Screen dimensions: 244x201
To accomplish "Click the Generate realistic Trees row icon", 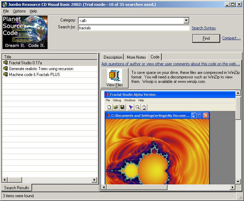I will pos(6,69).
